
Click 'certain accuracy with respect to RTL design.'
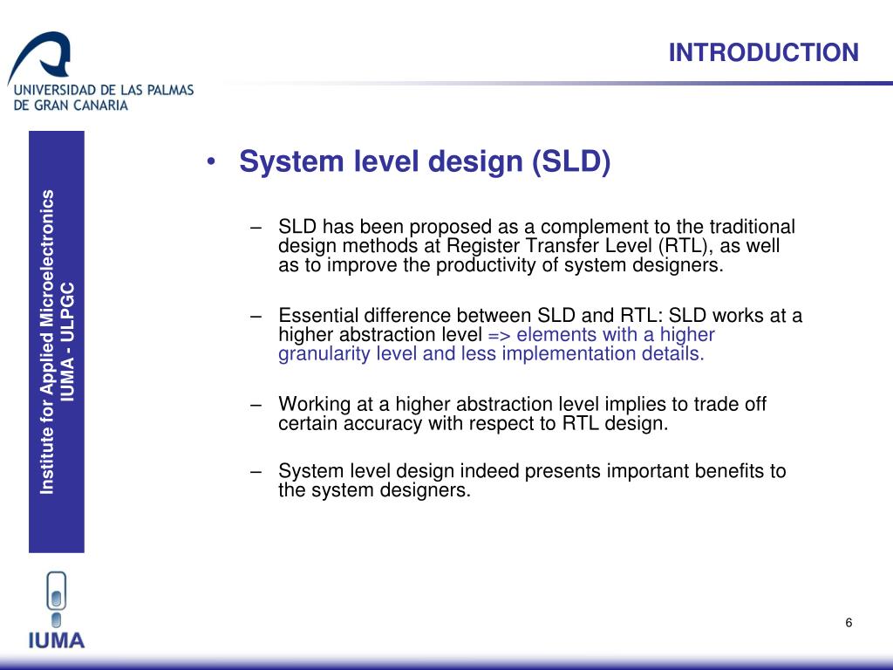(x=473, y=423)
